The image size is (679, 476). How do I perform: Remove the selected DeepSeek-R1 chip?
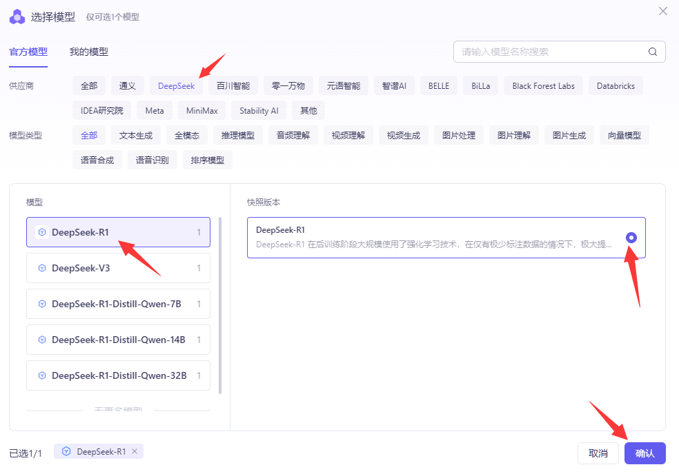(x=135, y=451)
